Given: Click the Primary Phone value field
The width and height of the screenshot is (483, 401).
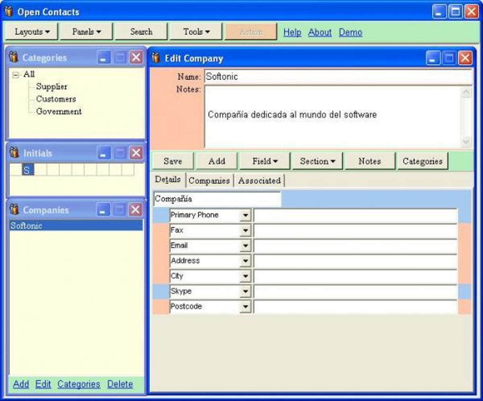Looking at the screenshot, I should [x=356, y=215].
